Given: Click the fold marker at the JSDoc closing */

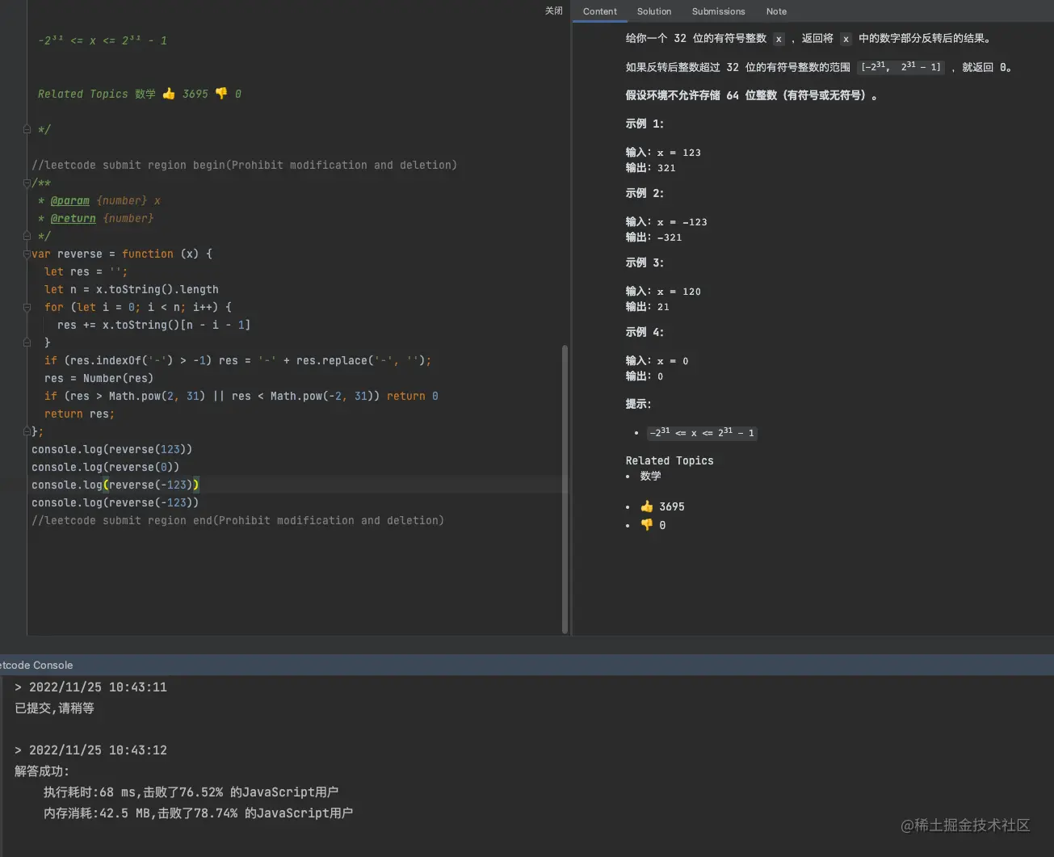Looking at the screenshot, I should pyautogui.click(x=27, y=236).
